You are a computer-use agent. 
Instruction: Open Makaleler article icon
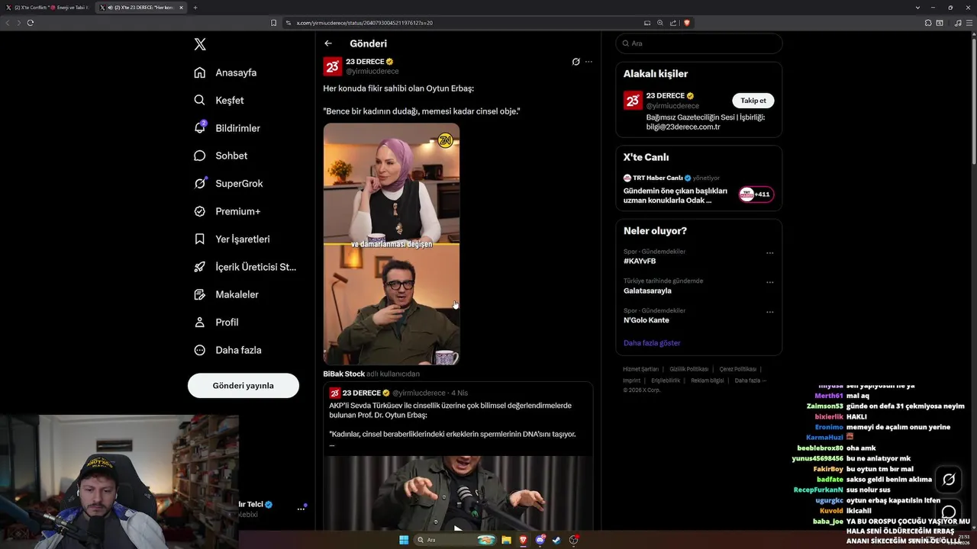tap(200, 294)
